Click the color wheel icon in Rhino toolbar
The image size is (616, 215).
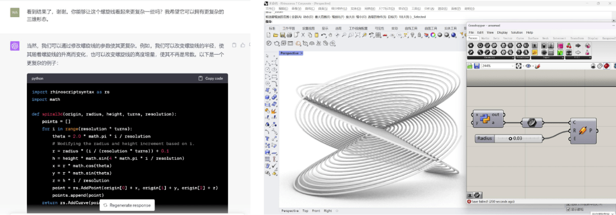(x=432, y=35)
